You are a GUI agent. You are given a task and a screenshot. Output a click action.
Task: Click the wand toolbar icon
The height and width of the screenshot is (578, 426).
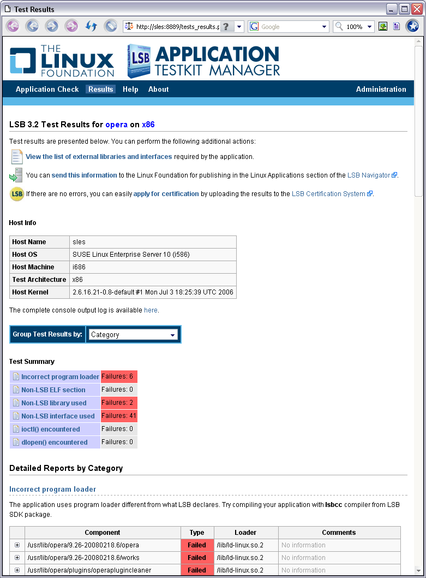point(111,26)
